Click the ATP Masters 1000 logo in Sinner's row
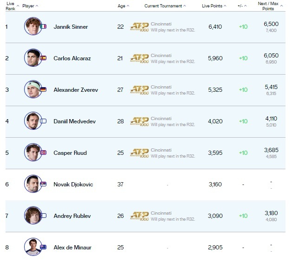This screenshot has height=261, width=292. pos(139,27)
